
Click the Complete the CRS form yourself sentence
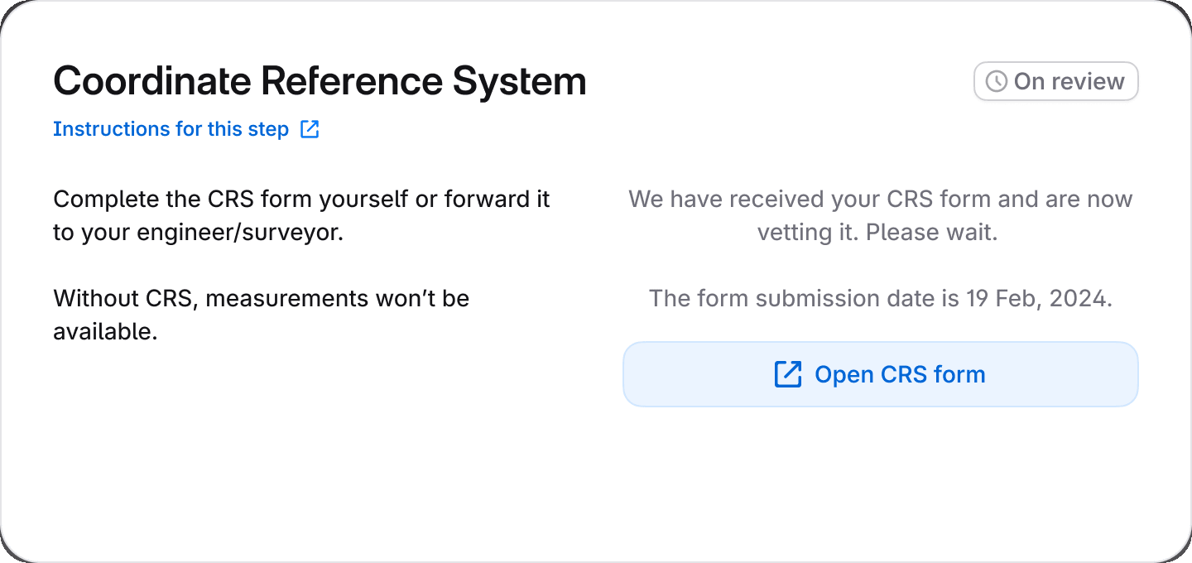[x=301, y=215]
